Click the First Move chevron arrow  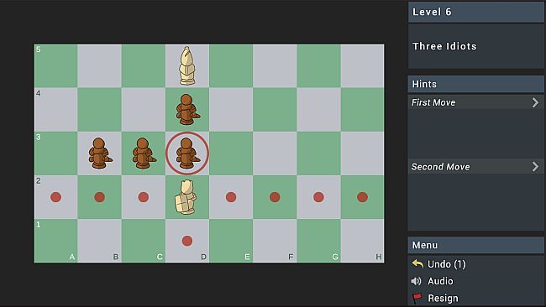click(535, 102)
